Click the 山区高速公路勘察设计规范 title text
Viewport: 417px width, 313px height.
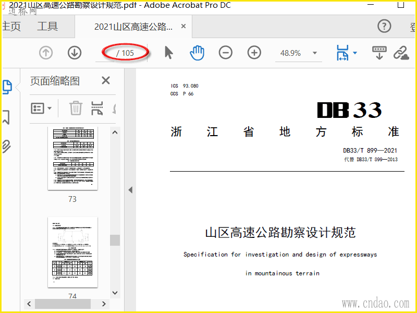(x=280, y=232)
